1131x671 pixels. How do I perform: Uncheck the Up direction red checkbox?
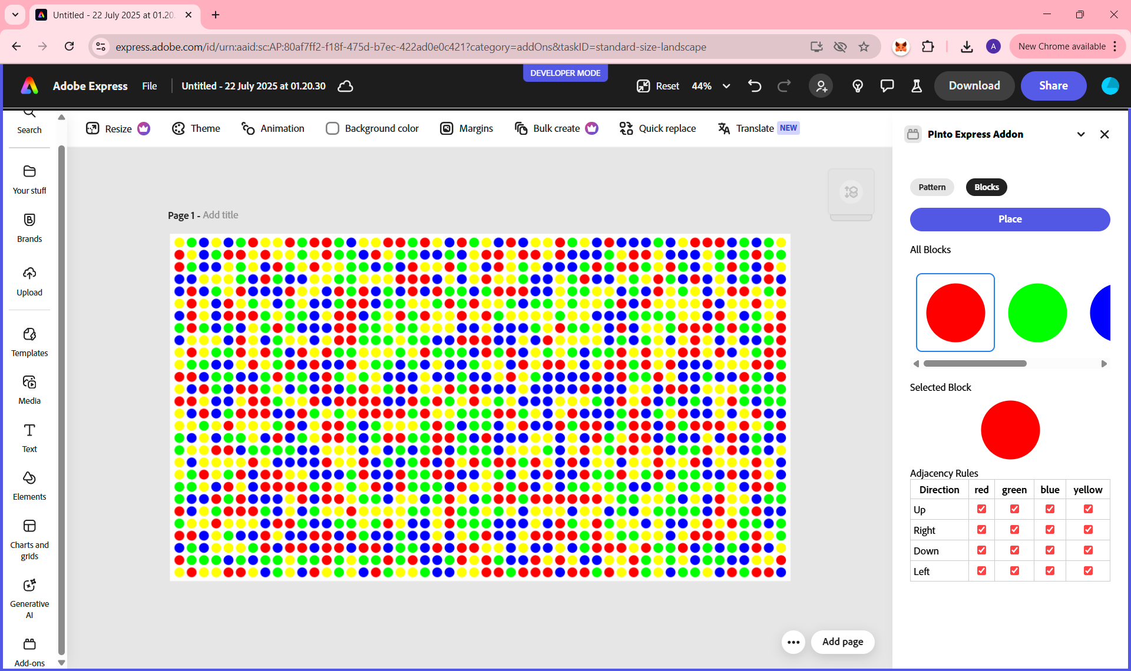point(981,509)
